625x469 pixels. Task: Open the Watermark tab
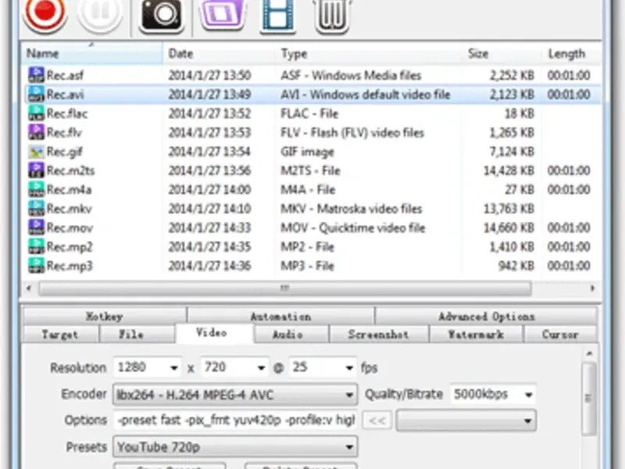[476, 335]
